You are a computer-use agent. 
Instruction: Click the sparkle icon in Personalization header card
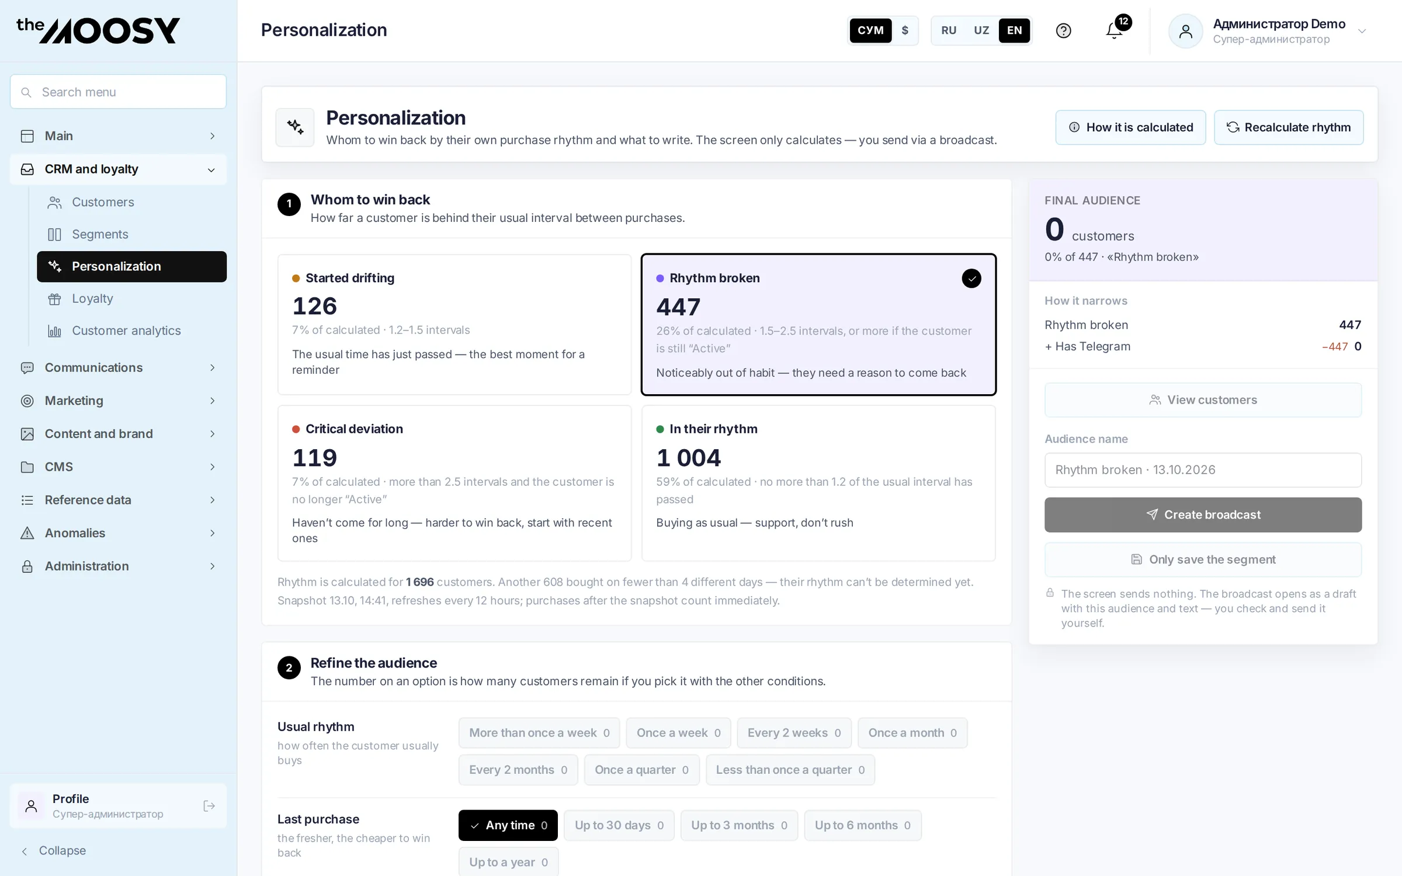coord(295,127)
